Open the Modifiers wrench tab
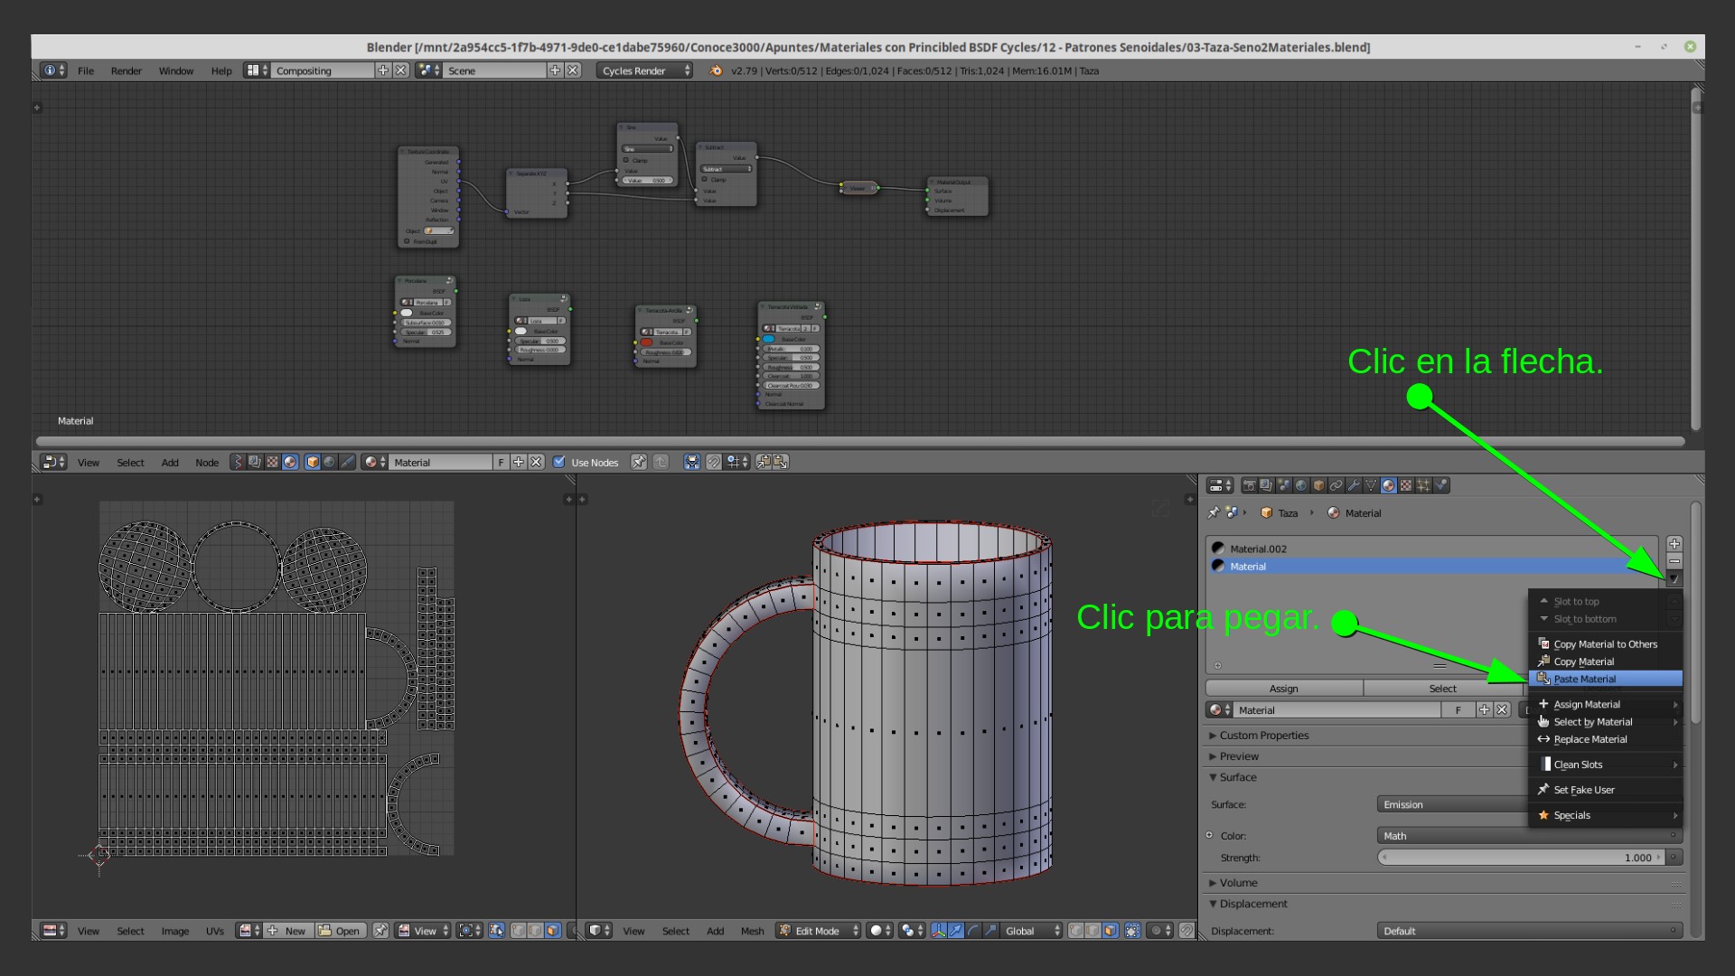 point(1354,485)
